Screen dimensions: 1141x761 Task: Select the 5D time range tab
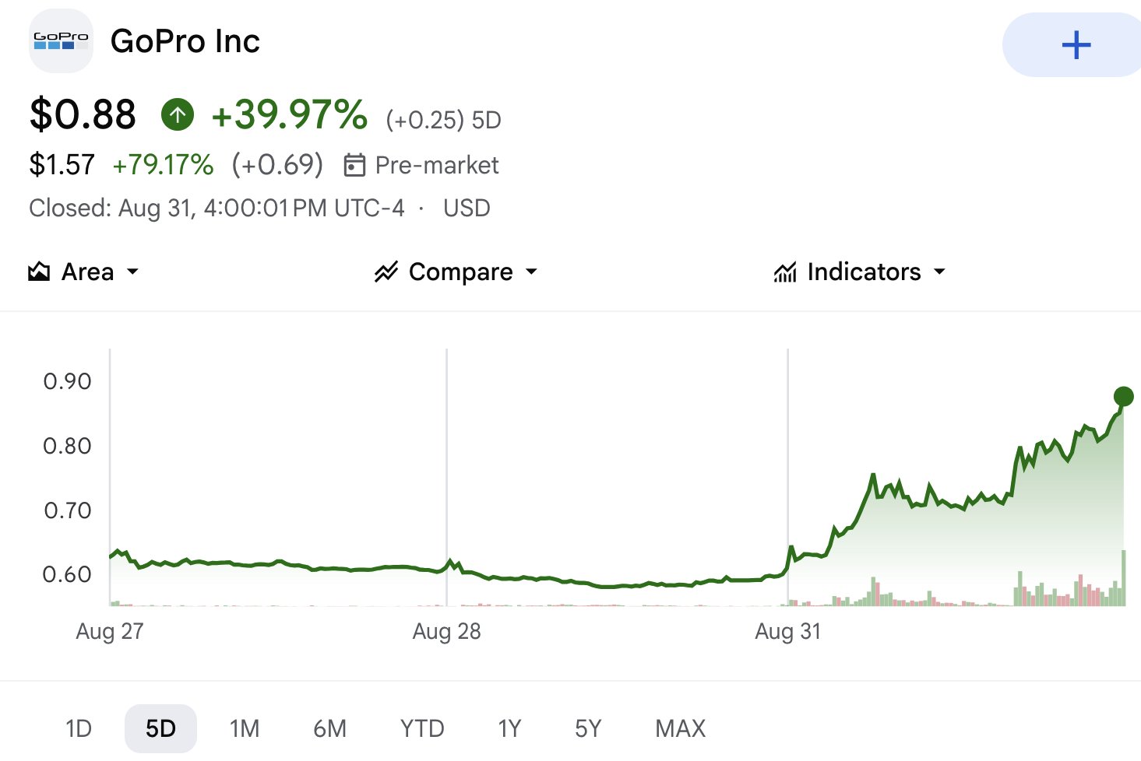click(160, 728)
